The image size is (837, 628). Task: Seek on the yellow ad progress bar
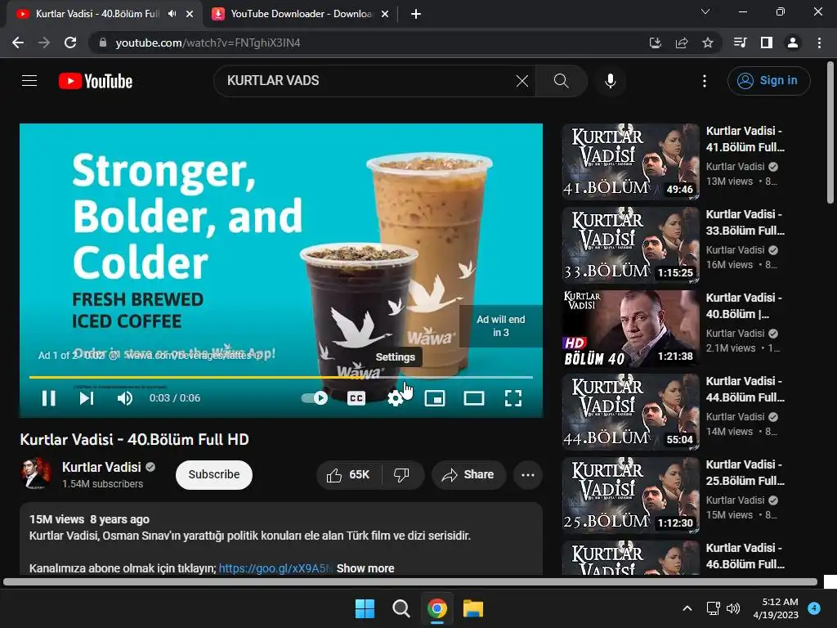pos(281,377)
